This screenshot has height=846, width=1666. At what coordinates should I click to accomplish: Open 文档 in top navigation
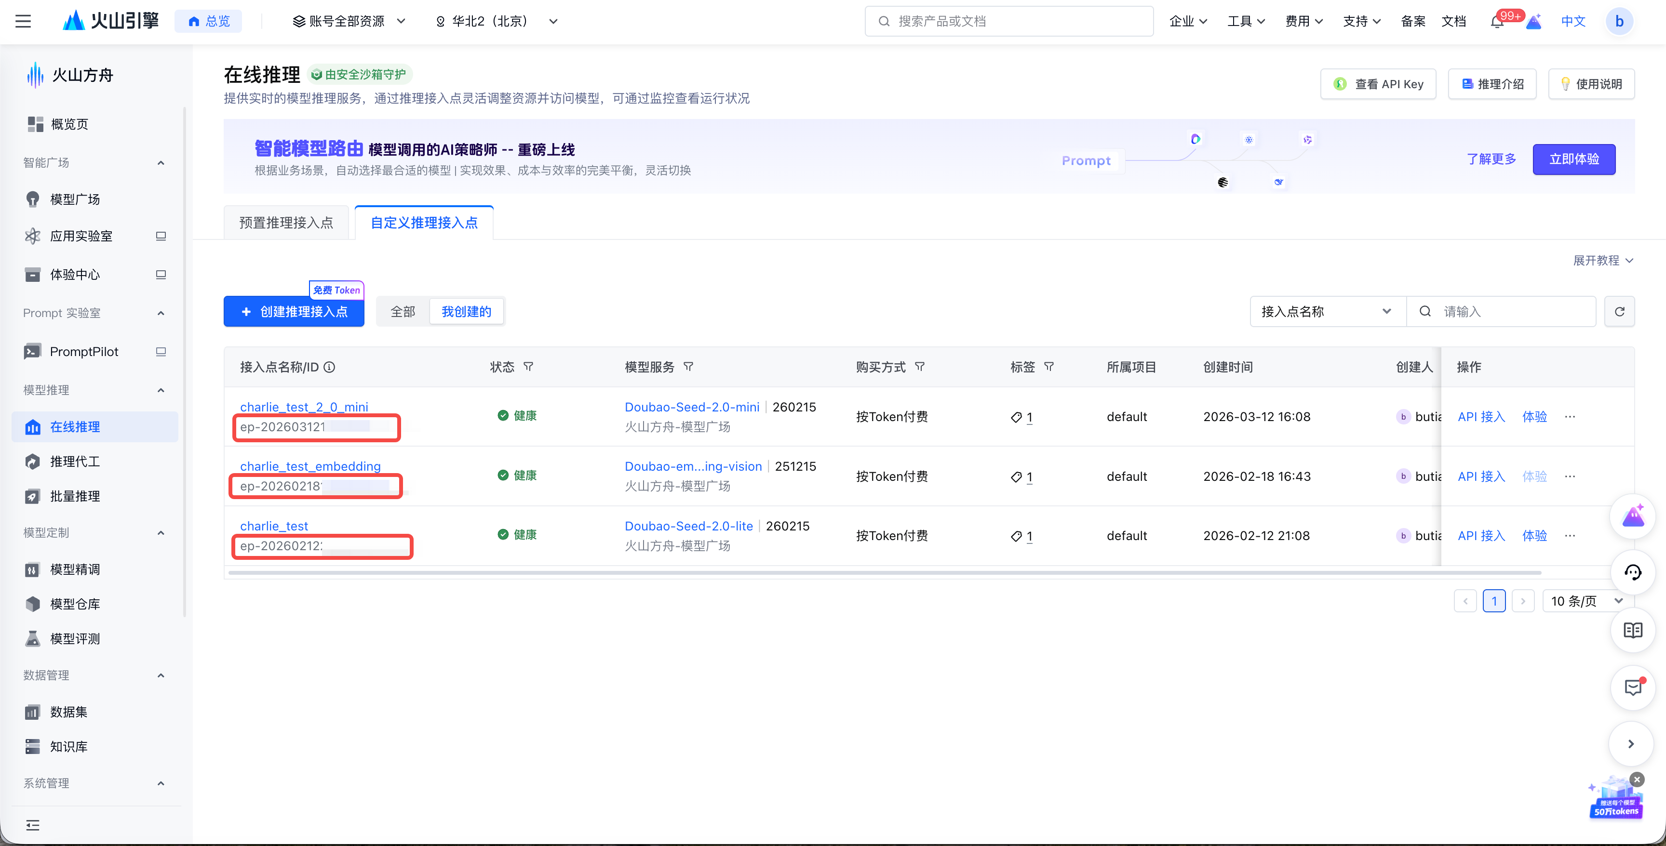point(1454,21)
